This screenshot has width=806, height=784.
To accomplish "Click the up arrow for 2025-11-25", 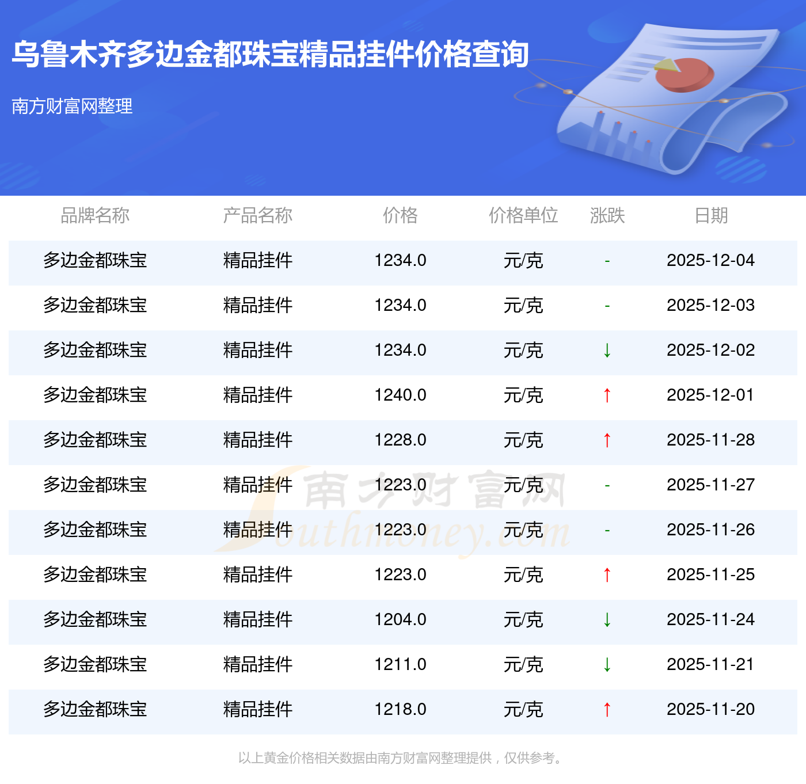I will click(607, 574).
